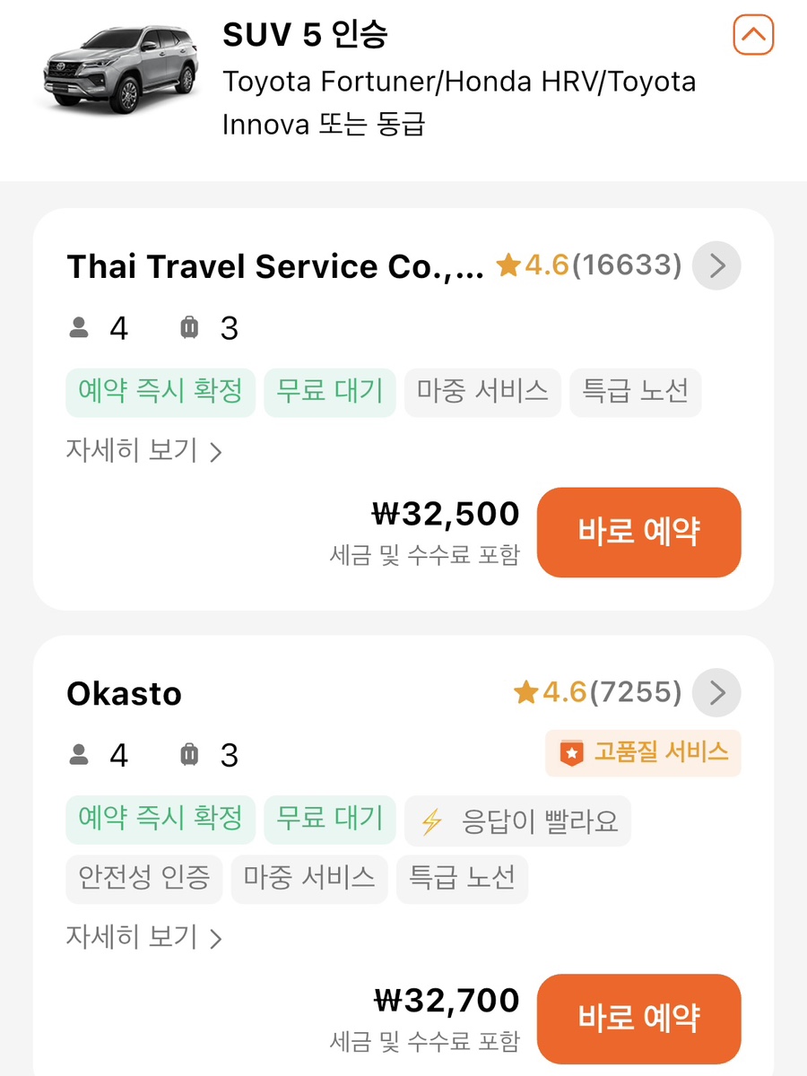This screenshot has width=807, height=1076.
Task: Tap Thai Travel Service 특급 노선 tag
Action: pyautogui.click(x=635, y=392)
